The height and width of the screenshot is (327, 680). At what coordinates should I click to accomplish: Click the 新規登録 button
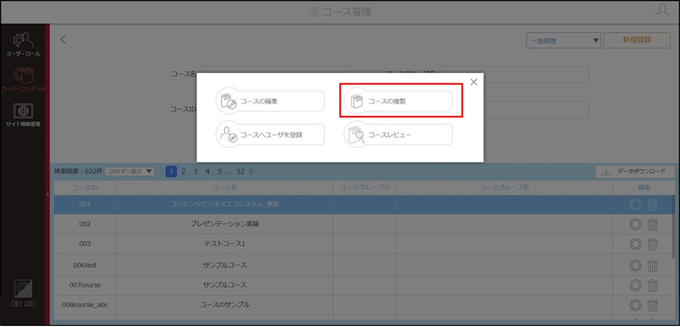[x=637, y=40]
